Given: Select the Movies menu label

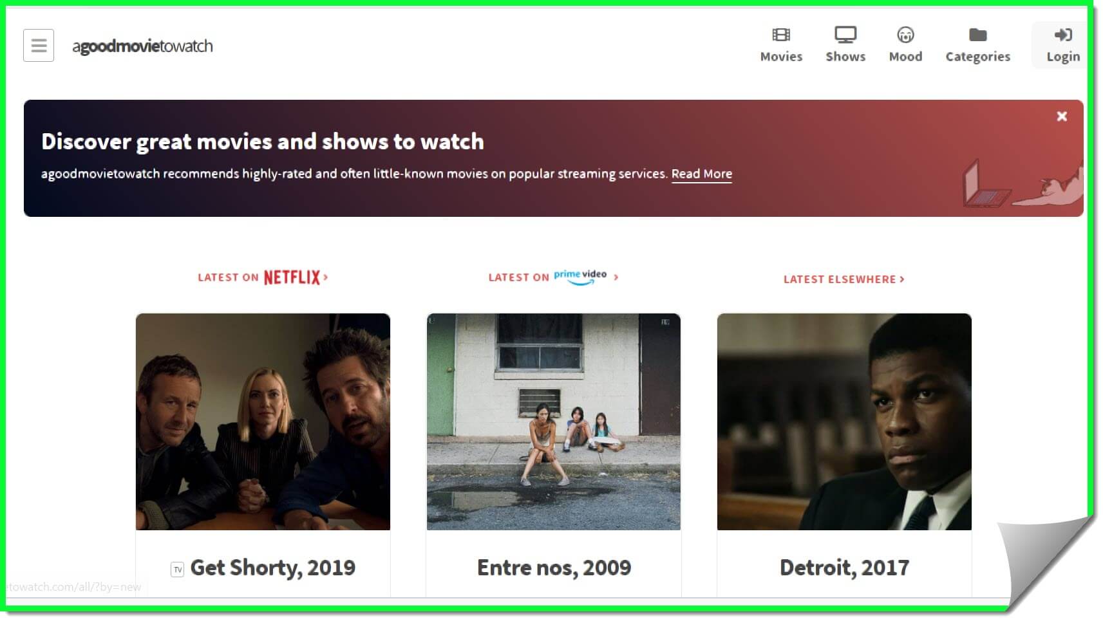Looking at the screenshot, I should [781, 57].
